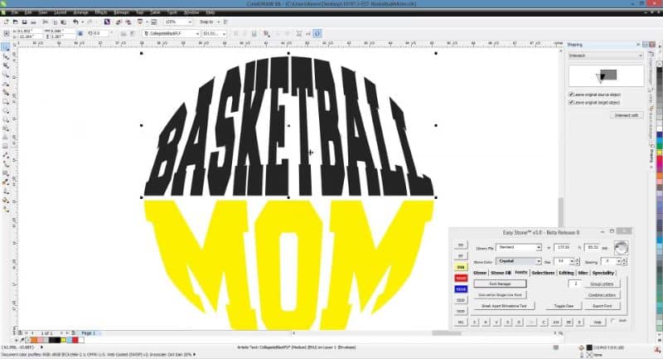The width and height of the screenshot is (663, 359).
Task: Click the Intersect with button
Action: [627, 115]
